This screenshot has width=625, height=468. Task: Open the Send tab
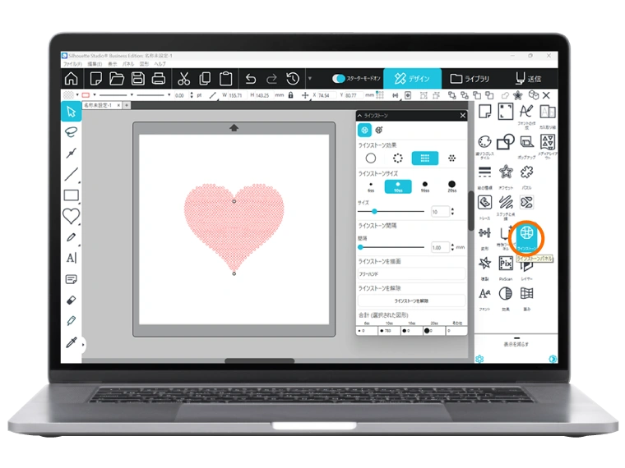point(528,79)
